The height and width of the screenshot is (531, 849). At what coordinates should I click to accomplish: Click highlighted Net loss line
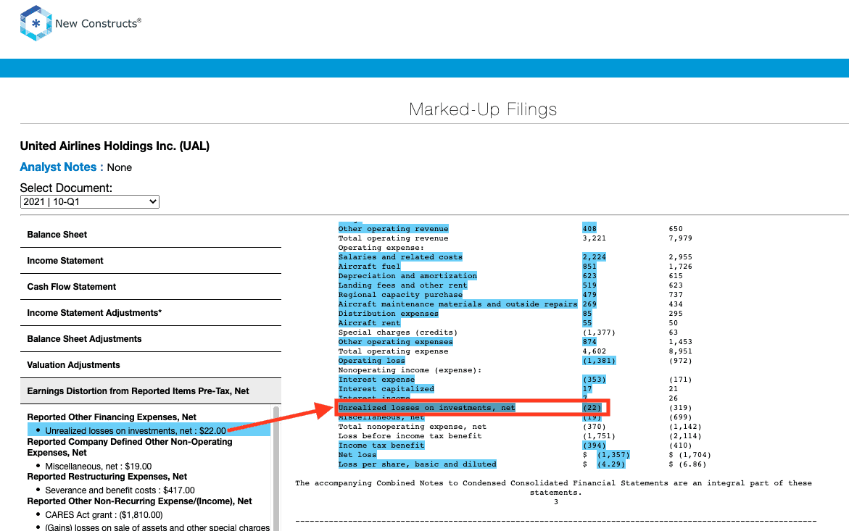coord(357,455)
